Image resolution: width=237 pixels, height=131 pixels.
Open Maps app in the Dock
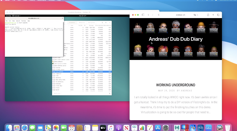(x=48, y=128)
